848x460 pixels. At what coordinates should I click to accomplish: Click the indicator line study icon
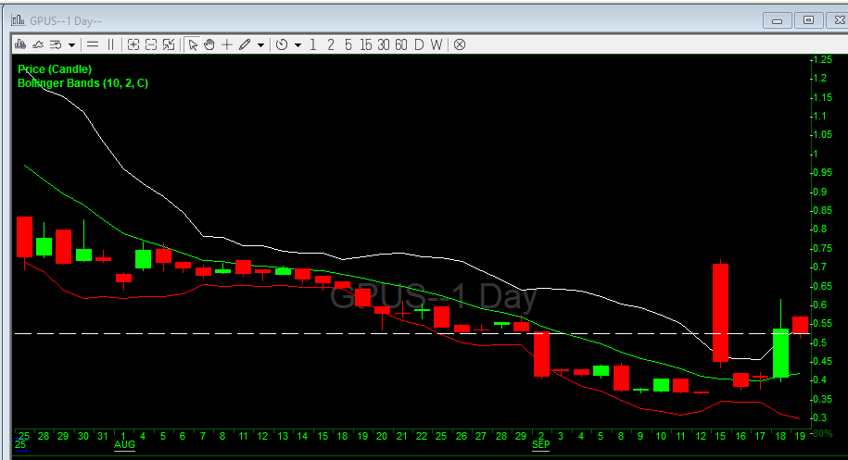click(x=38, y=44)
